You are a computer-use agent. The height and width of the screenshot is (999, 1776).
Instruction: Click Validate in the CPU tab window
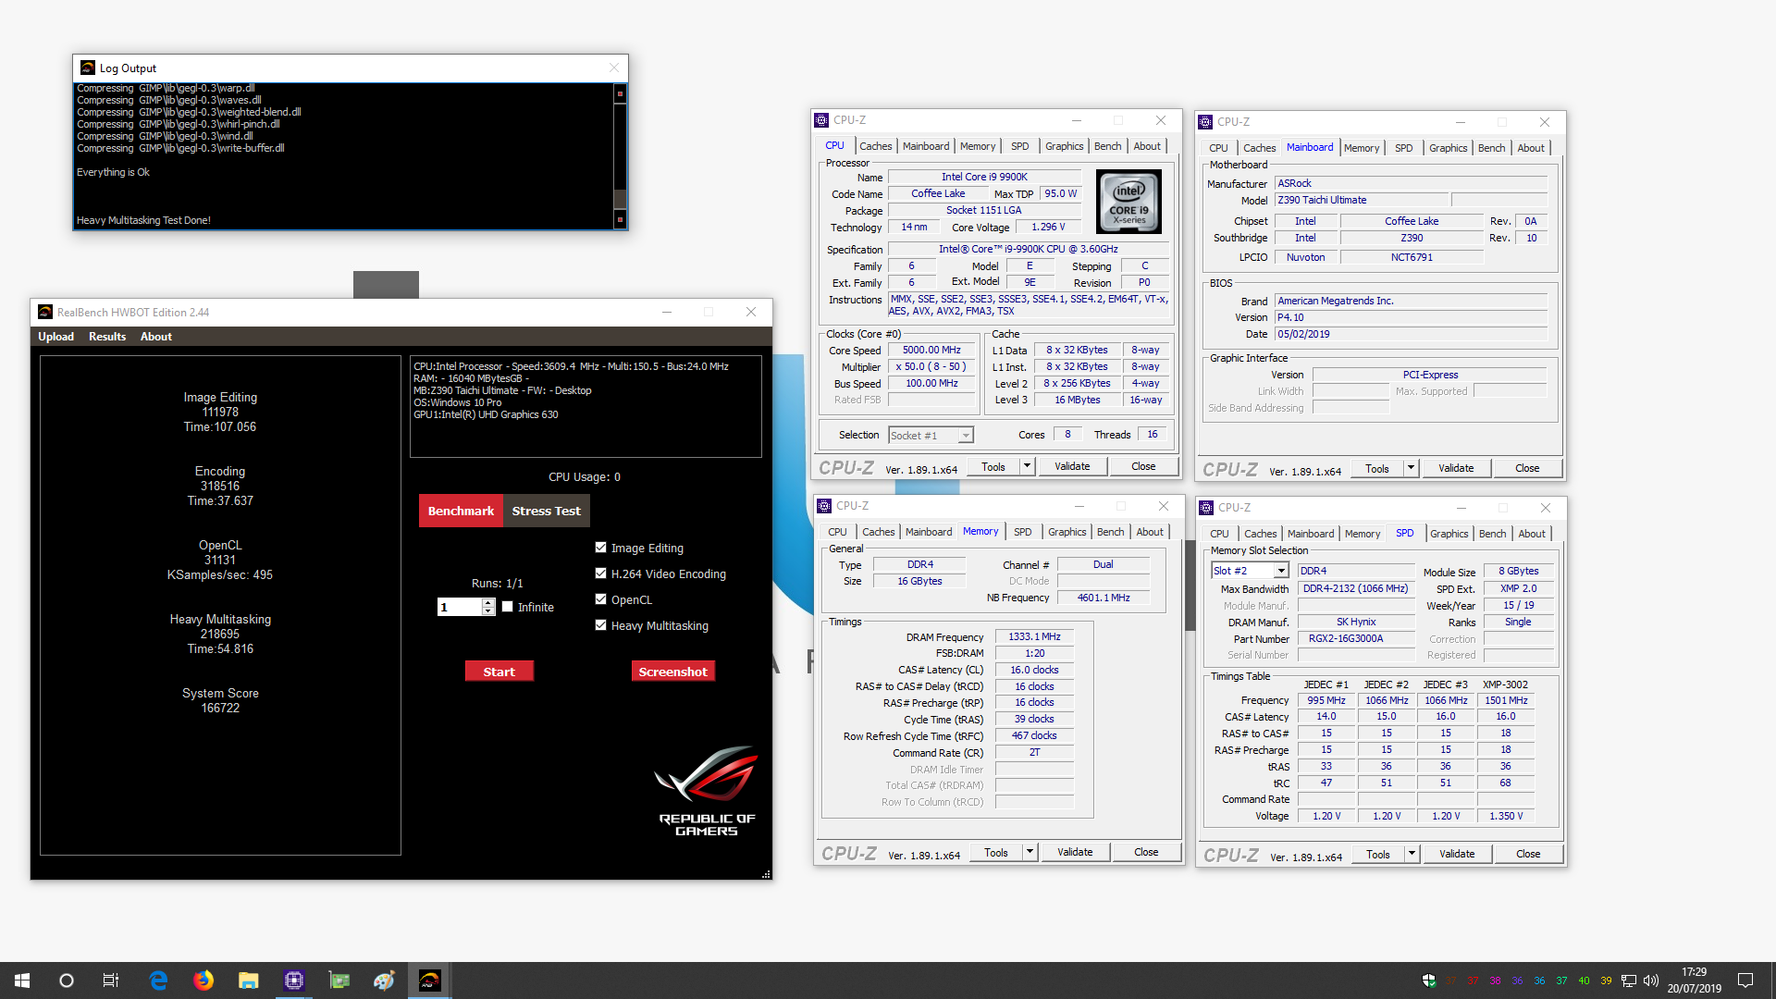[x=1071, y=466]
